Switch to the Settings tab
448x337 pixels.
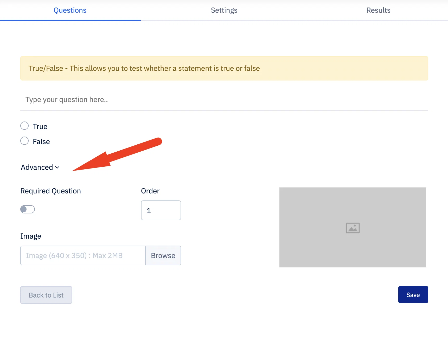point(224,10)
